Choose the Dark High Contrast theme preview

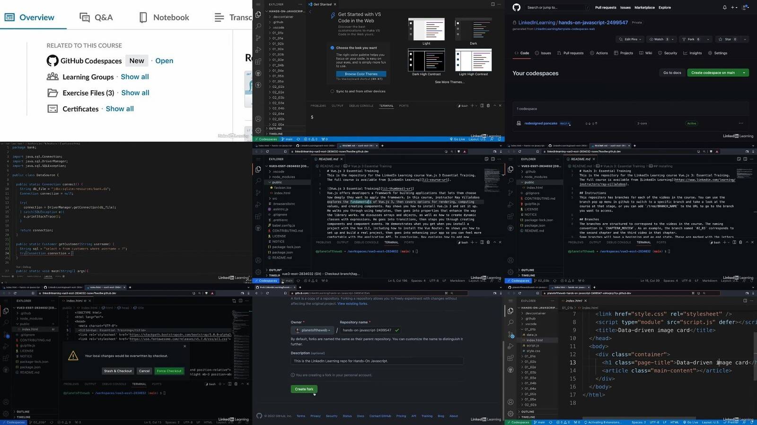pyautogui.click(x=426, y=60)
